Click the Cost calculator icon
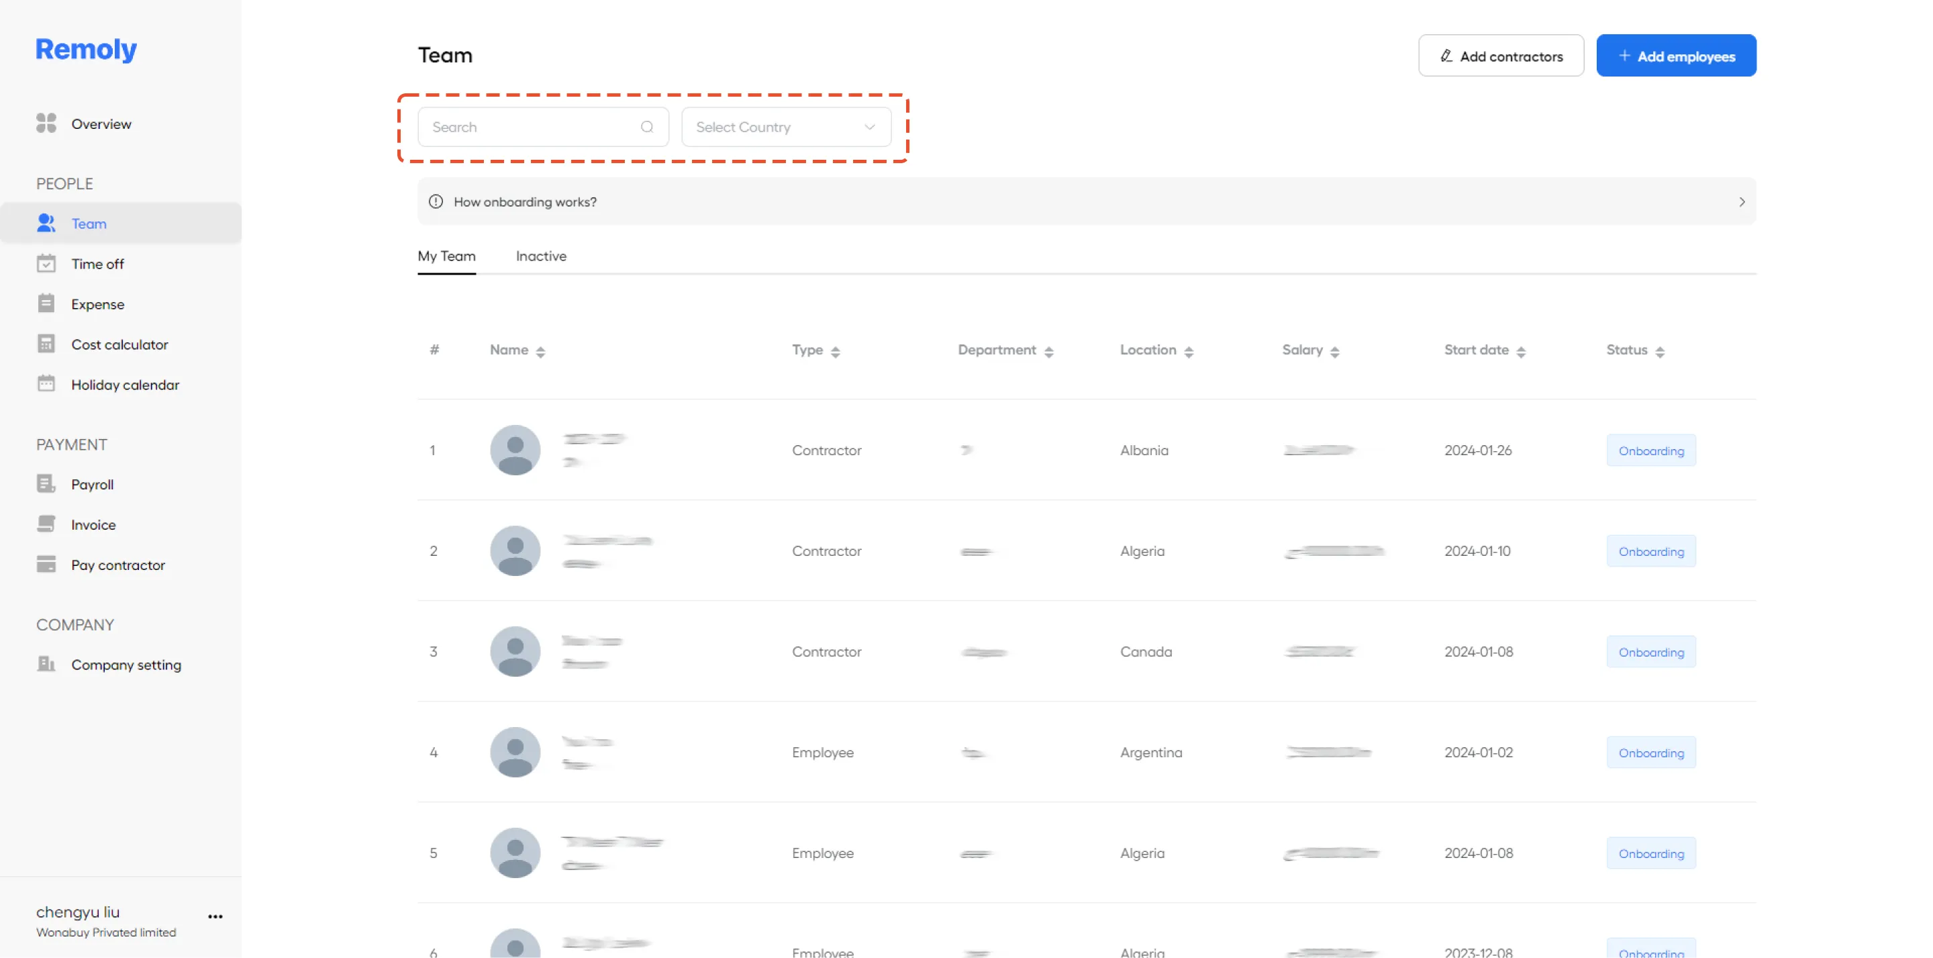The height and width of the screenshot is (958, 1933). click(46, 344)
